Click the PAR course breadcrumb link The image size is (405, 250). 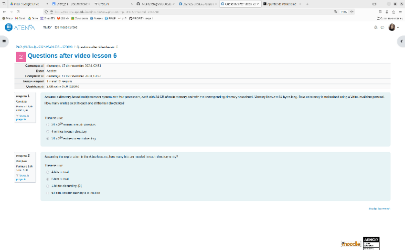tap(44, 47)
